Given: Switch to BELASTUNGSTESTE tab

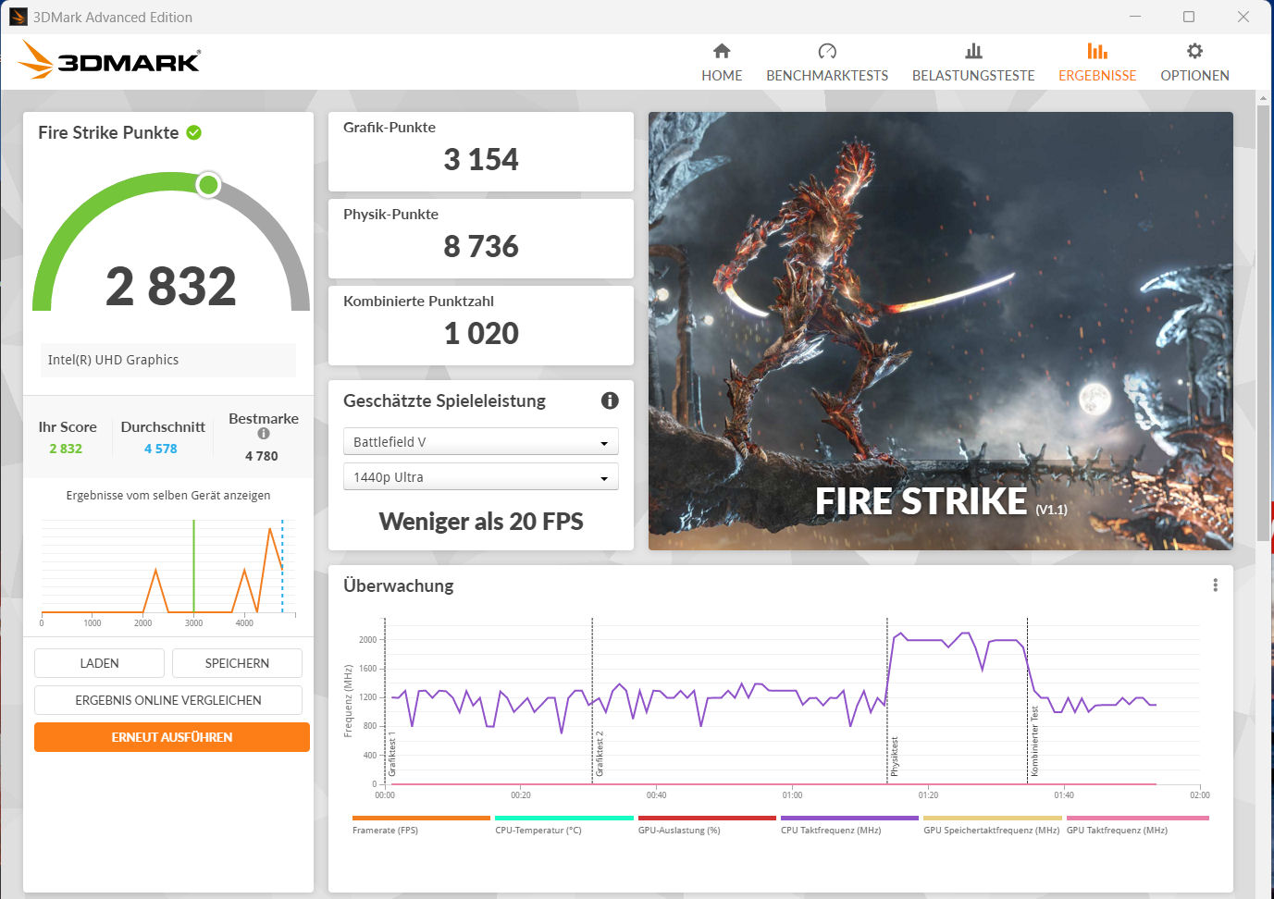Looking at the screenshot, I should click(973, 63).
